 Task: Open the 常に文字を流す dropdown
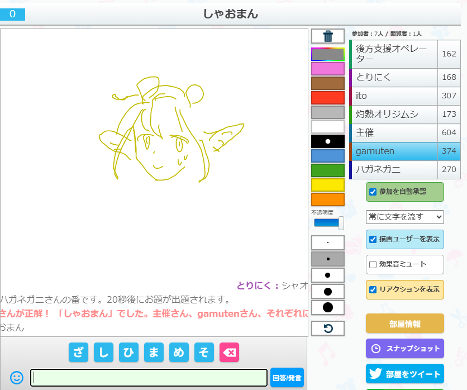(404, 216)
